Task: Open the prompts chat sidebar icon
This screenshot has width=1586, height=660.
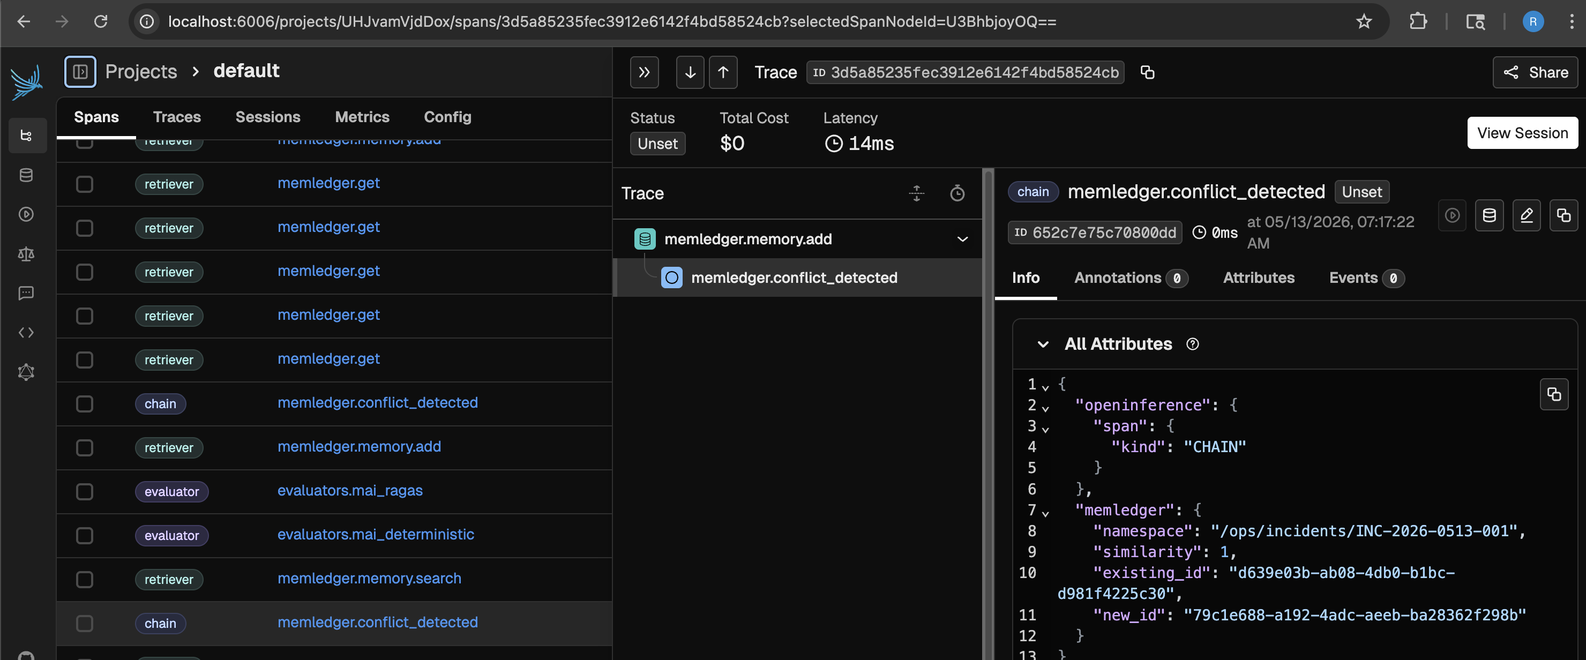Action: (26, 293)
